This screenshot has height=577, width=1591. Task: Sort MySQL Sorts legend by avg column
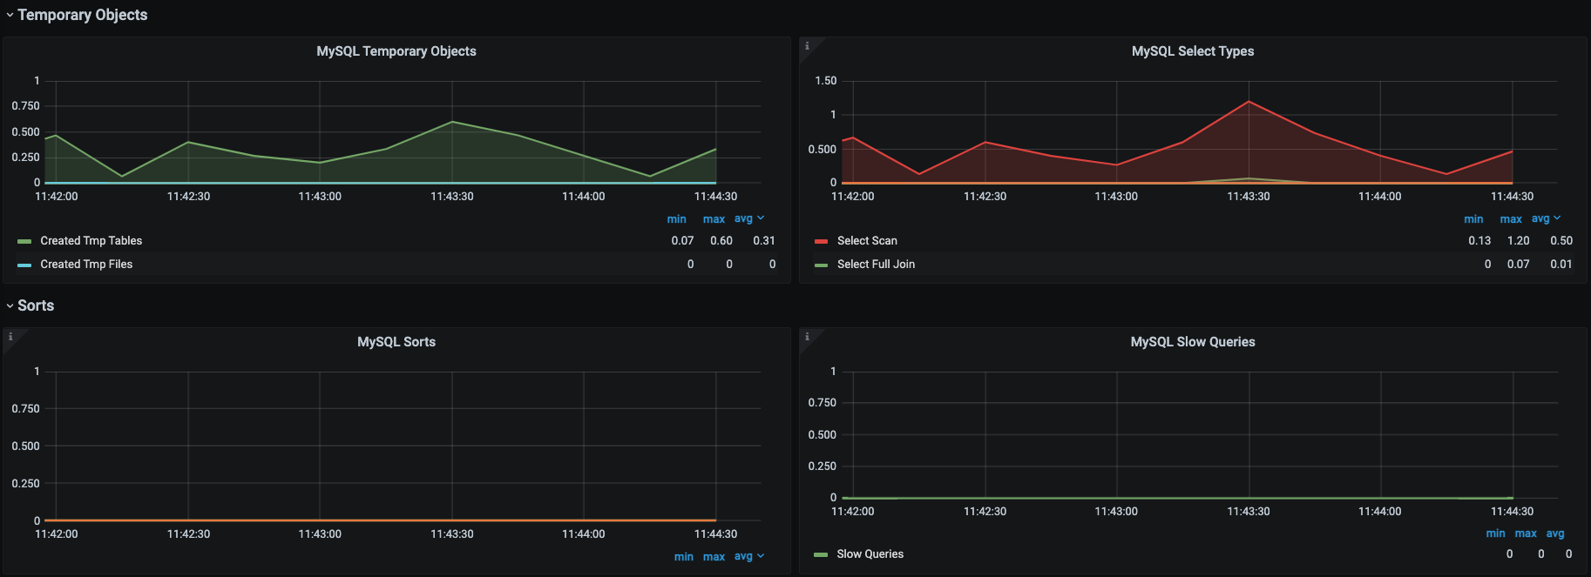(x=743, y=556)
